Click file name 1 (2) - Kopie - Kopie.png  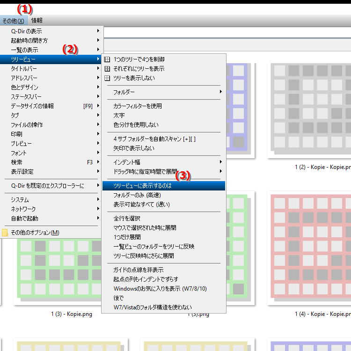pyautogui.click(x=323, y=167)
